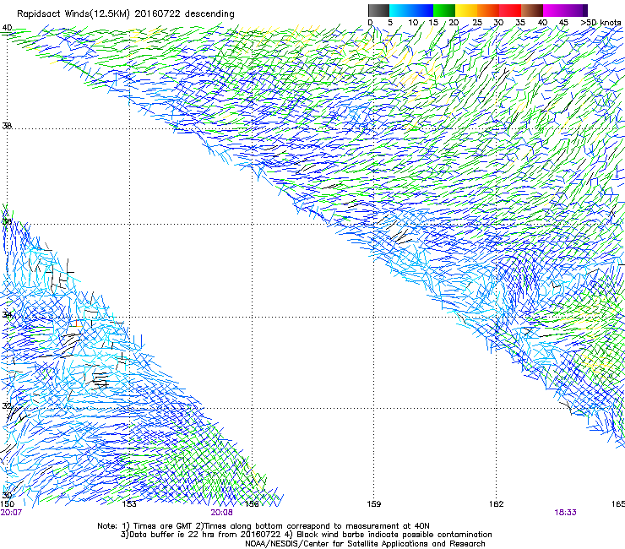The height and width of the screenshot is (549, 625).
Task: Click the longitude label '150'
Action: [x=8, y=504]
